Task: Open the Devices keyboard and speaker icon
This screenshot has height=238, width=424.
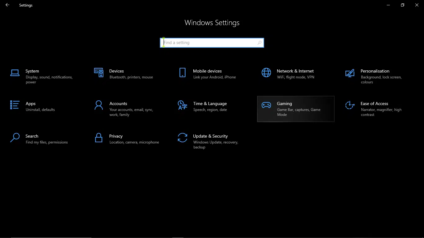Action: [x=99, y=73]
